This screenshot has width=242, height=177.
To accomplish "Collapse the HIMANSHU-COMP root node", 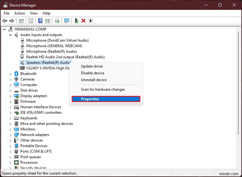I will (4, 29).
